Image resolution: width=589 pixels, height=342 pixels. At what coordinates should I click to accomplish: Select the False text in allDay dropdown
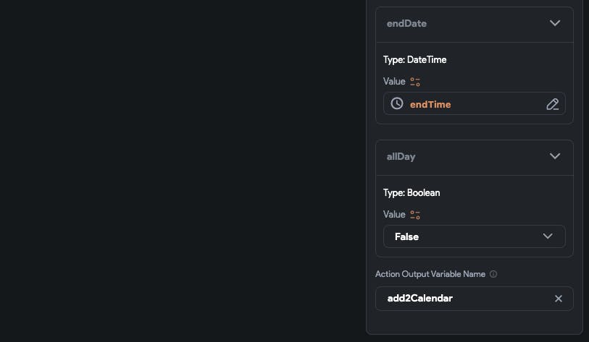(406, 236)
